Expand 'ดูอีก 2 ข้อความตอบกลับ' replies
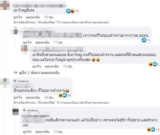 coord(39,73)
